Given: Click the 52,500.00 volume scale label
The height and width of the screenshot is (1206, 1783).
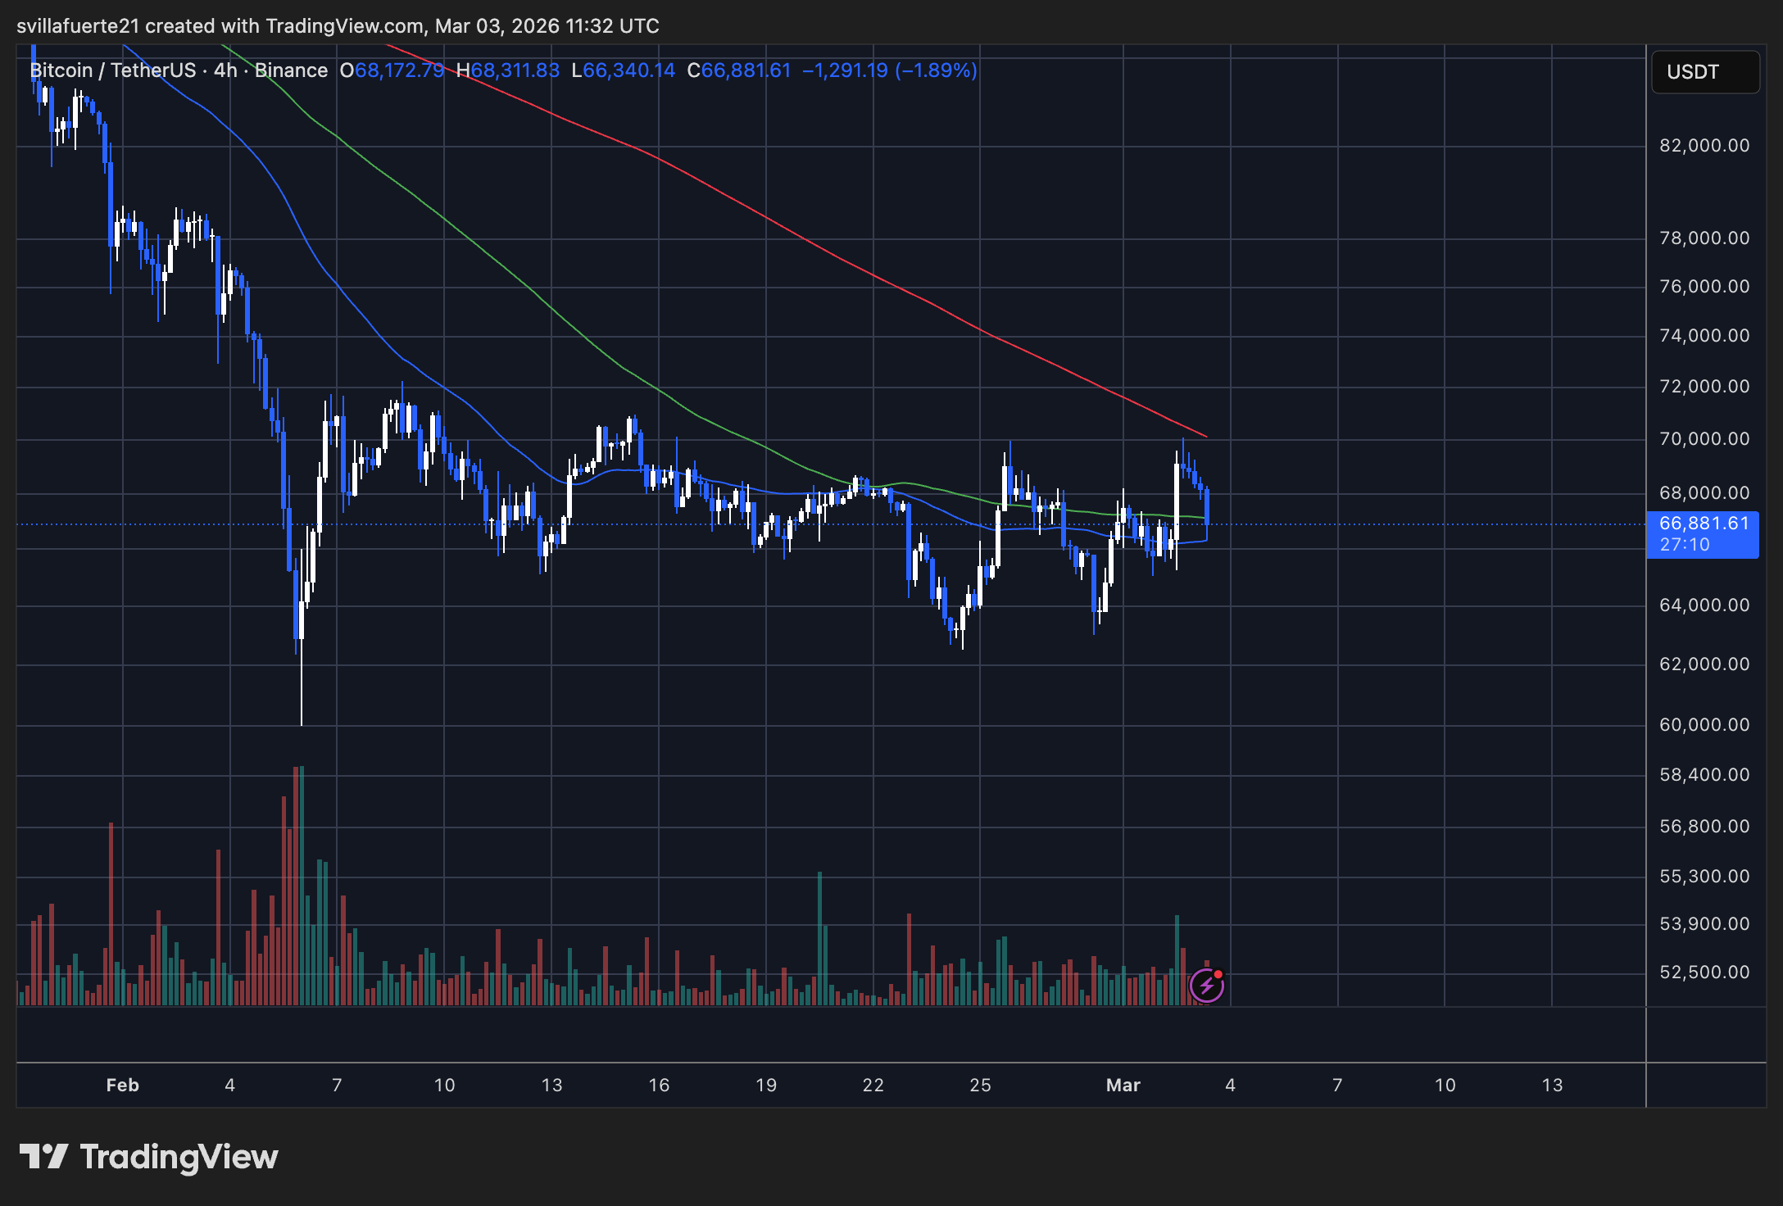Looking at the screenshot, I should pyautogui.click(x=1704, y=973).
